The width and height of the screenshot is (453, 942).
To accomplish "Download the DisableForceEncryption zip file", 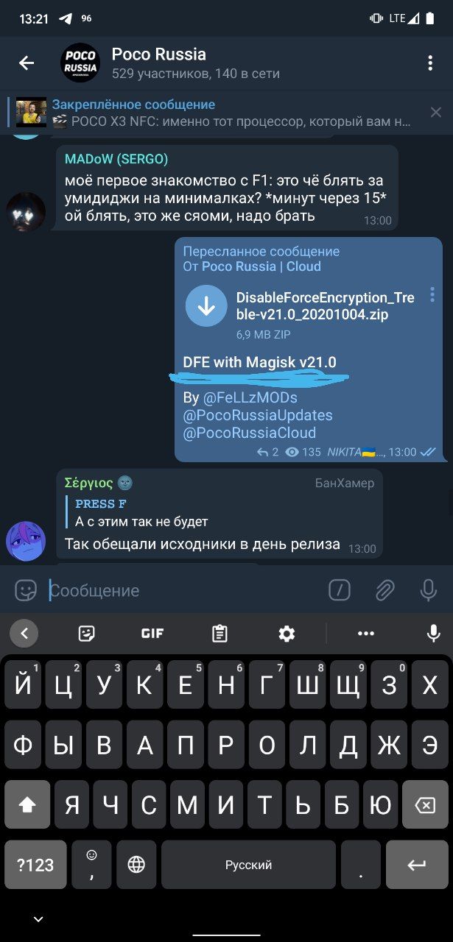I will [x=206, y=305].
